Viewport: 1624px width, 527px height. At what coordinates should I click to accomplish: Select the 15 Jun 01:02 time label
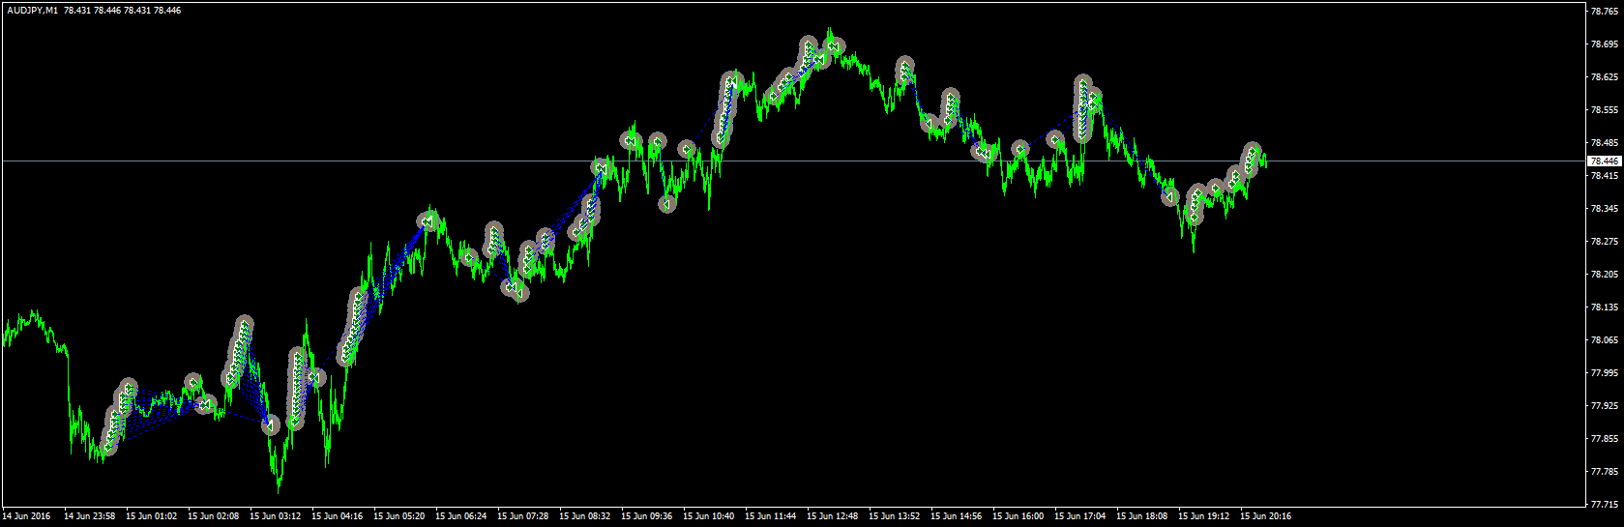[151, 516]
